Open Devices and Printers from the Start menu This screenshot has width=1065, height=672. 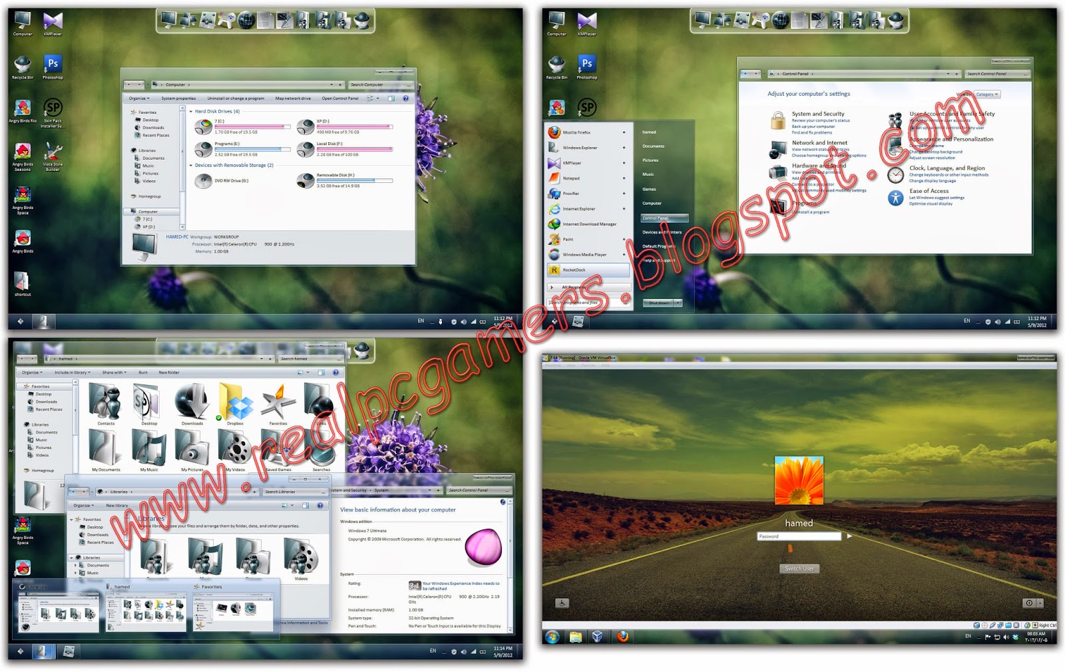[662, 232]
